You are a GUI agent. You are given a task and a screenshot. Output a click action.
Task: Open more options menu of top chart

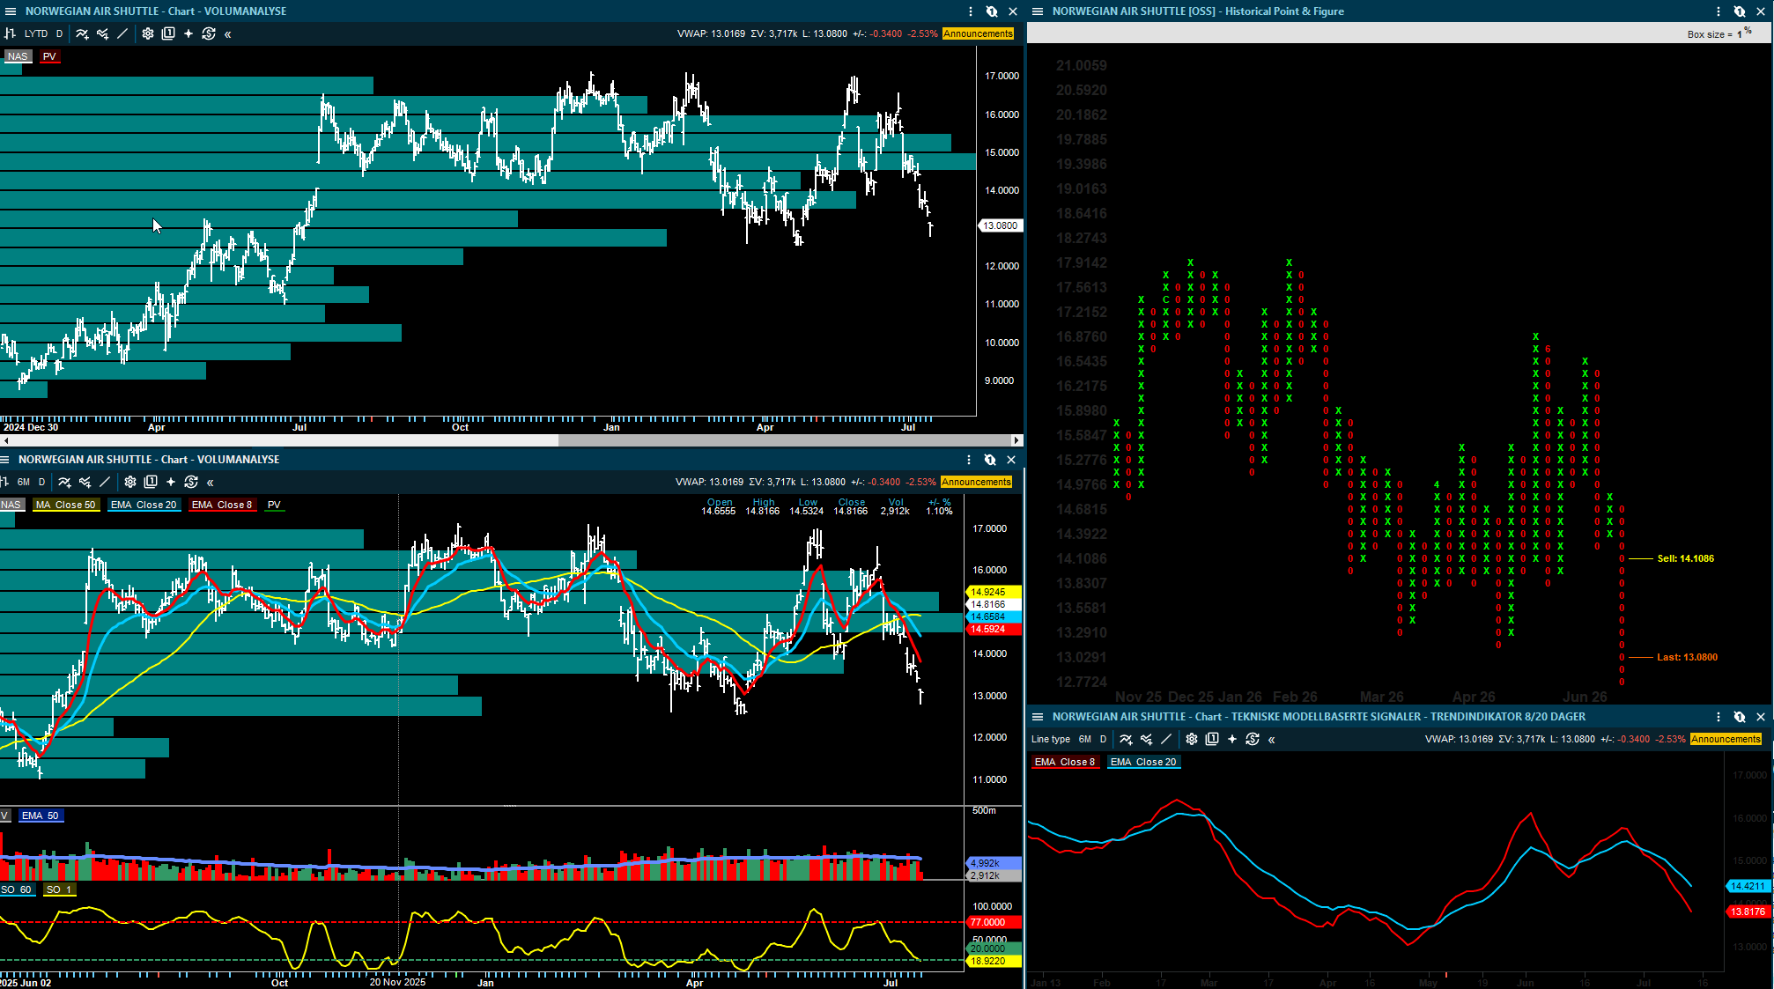click(971, 11)
